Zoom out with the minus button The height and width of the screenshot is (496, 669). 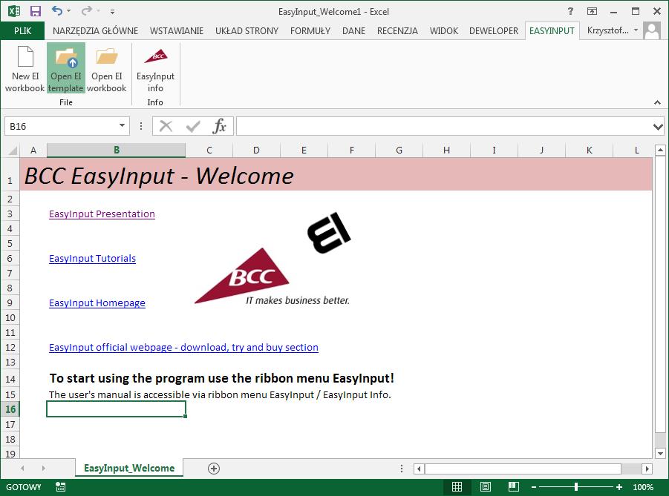[534, 487]
